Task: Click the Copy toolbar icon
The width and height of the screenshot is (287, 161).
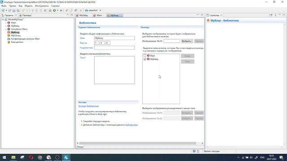Action: point(37,10)
